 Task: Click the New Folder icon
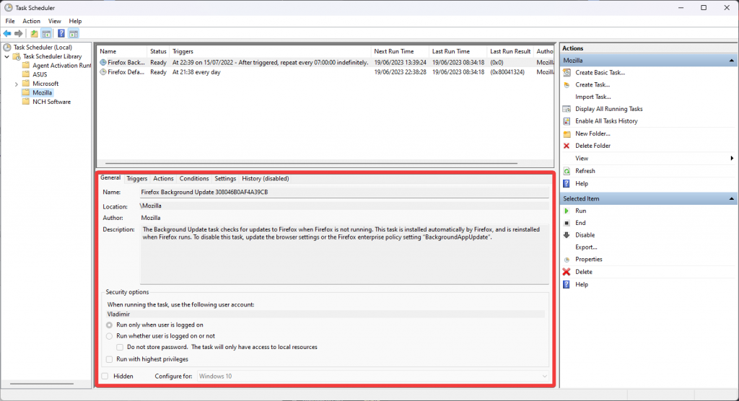click(x=567, y=133)
